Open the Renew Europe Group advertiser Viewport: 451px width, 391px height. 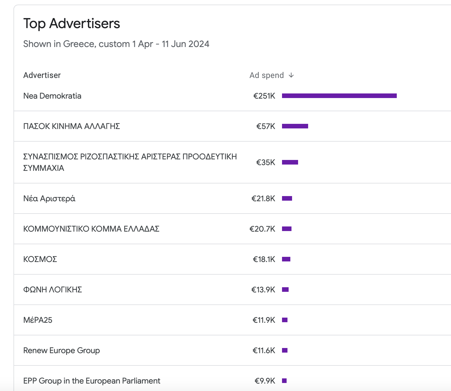coord(61,350)
